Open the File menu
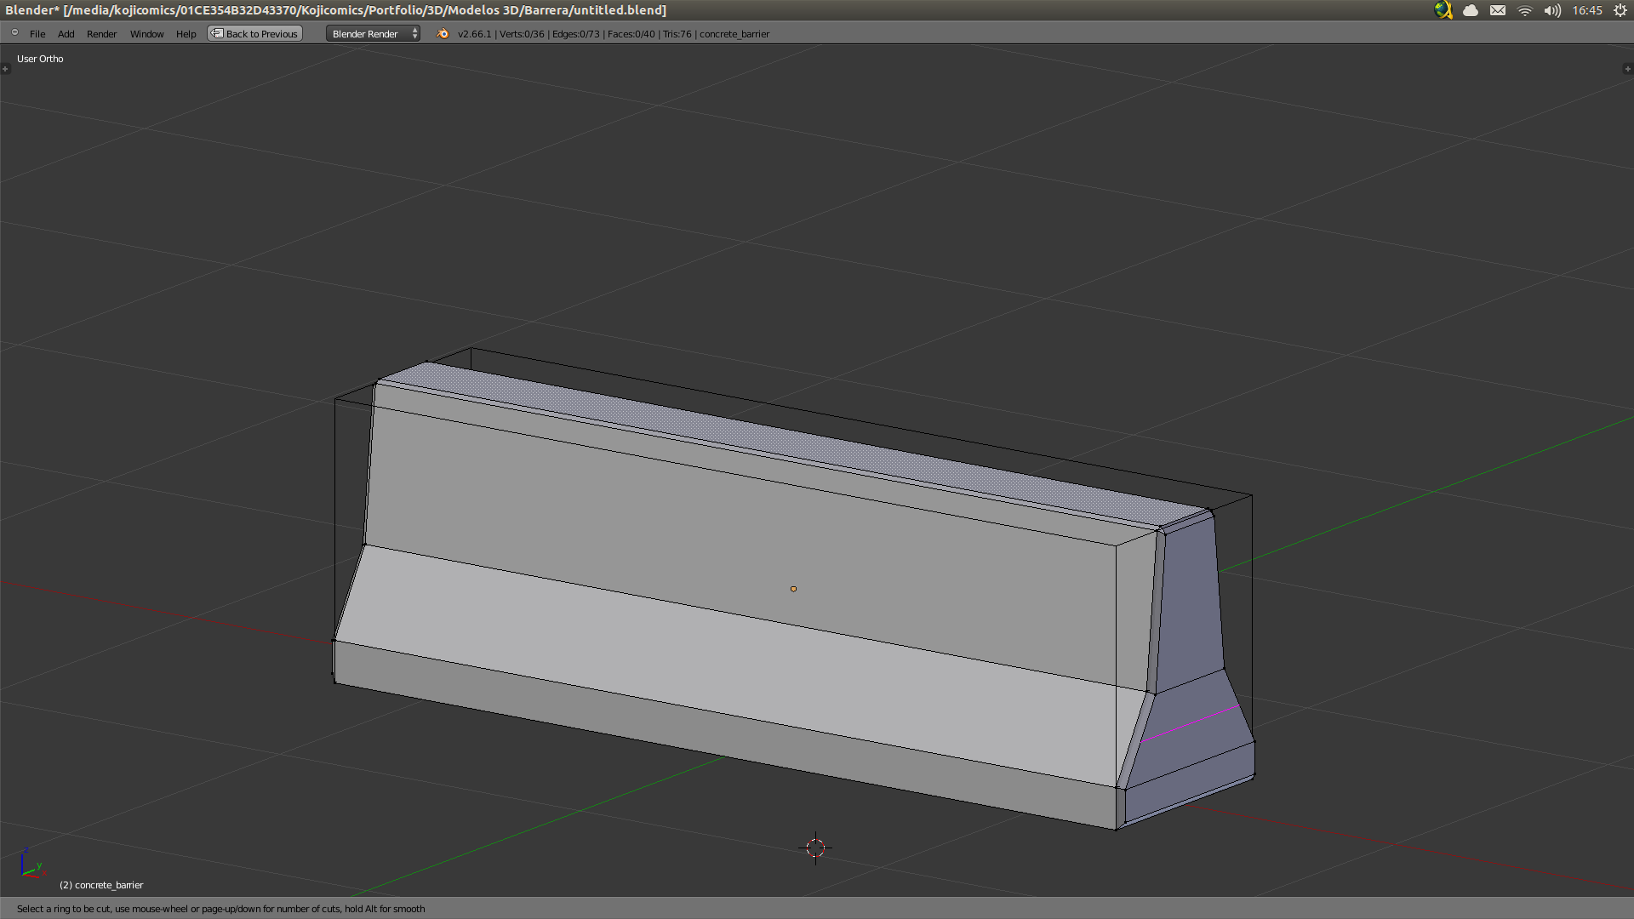The height and width of the screenshot is (919, 1634). click(37, 34)
